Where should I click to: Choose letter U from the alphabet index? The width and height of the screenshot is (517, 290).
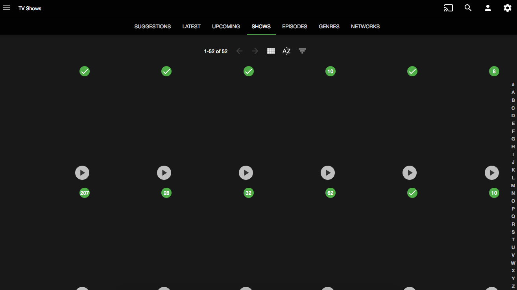click(513, 248)
